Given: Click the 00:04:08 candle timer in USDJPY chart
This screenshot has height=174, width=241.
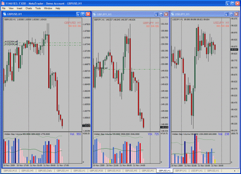Looking at the screenshot, I should pyautogui.click(x=223, y=26).
